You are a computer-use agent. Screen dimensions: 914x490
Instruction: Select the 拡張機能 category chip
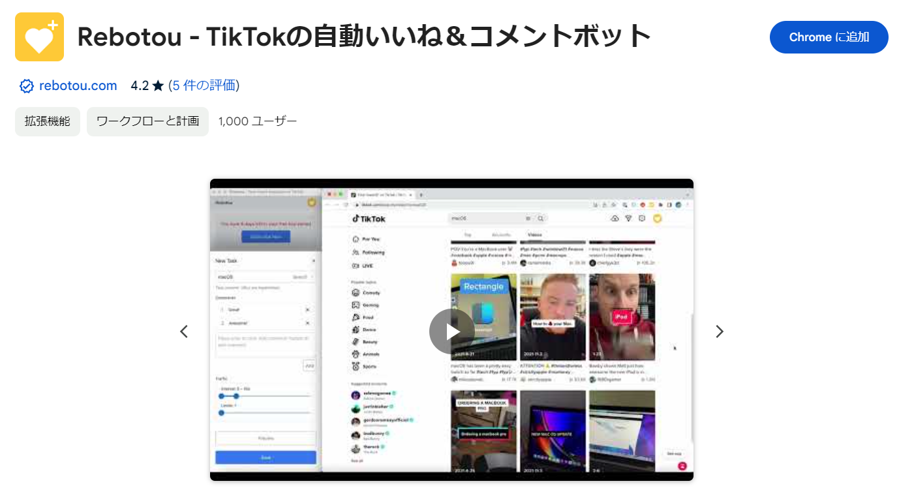click(48, 121)
